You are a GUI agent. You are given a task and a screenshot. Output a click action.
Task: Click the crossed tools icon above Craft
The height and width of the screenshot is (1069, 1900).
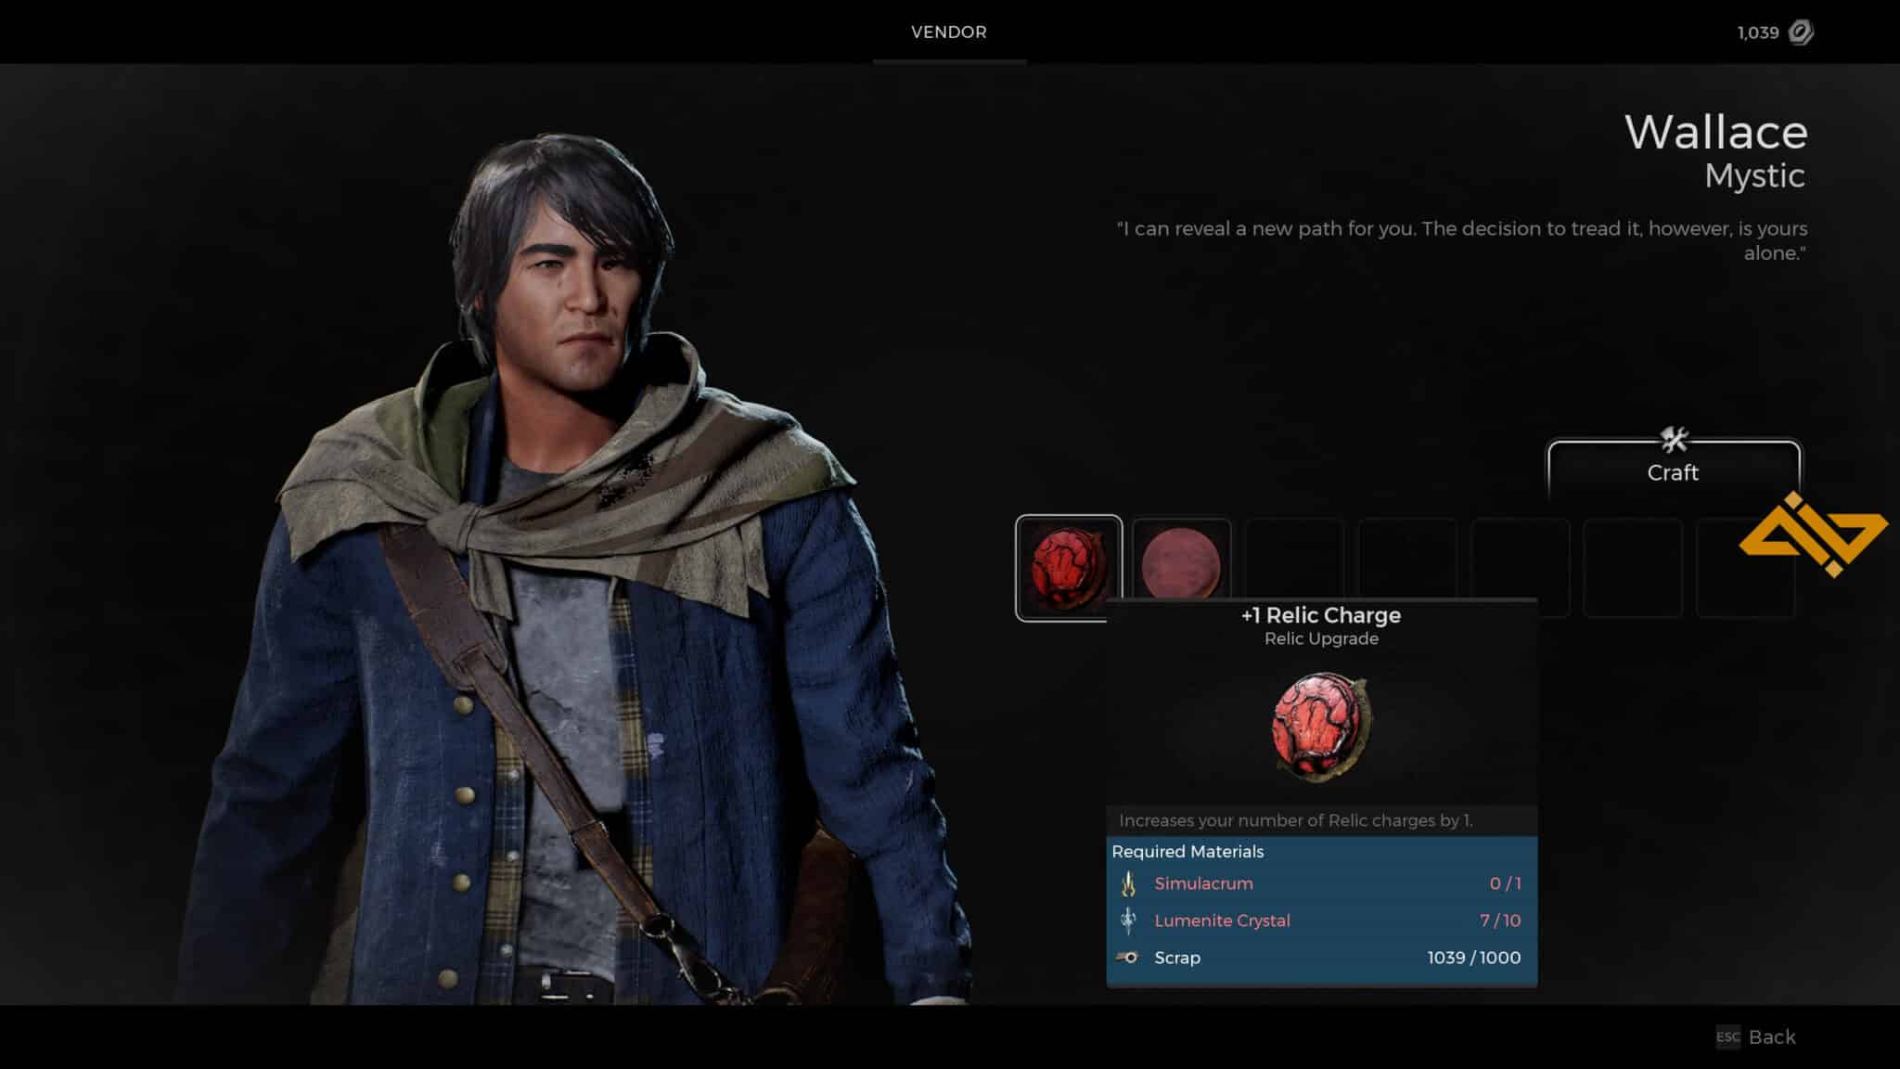1674,438
